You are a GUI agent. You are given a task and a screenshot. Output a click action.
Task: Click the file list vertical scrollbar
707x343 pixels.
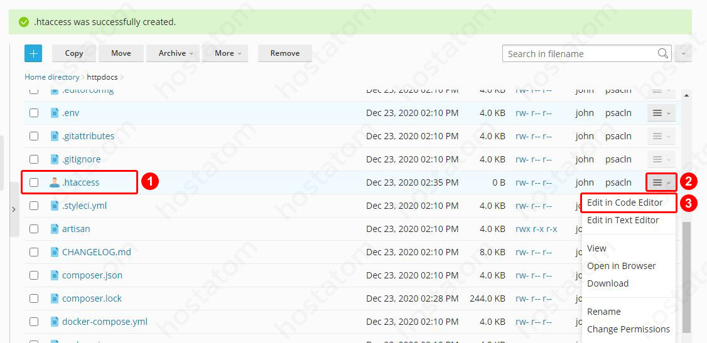pyautogui.click(x=686, y=276)
